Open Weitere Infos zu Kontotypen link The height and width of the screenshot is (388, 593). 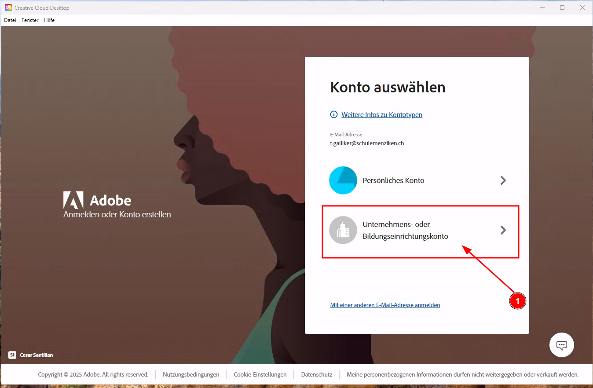click(x=381, y=115)
